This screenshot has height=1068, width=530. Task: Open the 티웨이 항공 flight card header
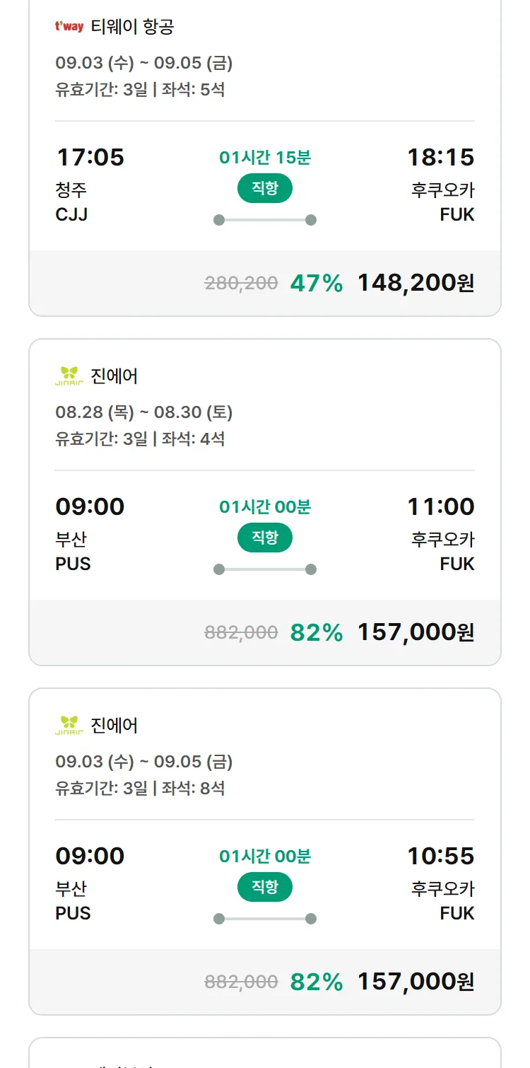click(132, 27)
